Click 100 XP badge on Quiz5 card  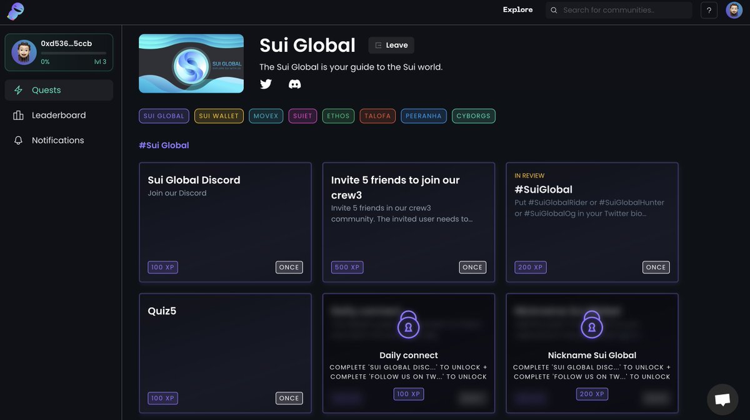click(x=162, y=398)
